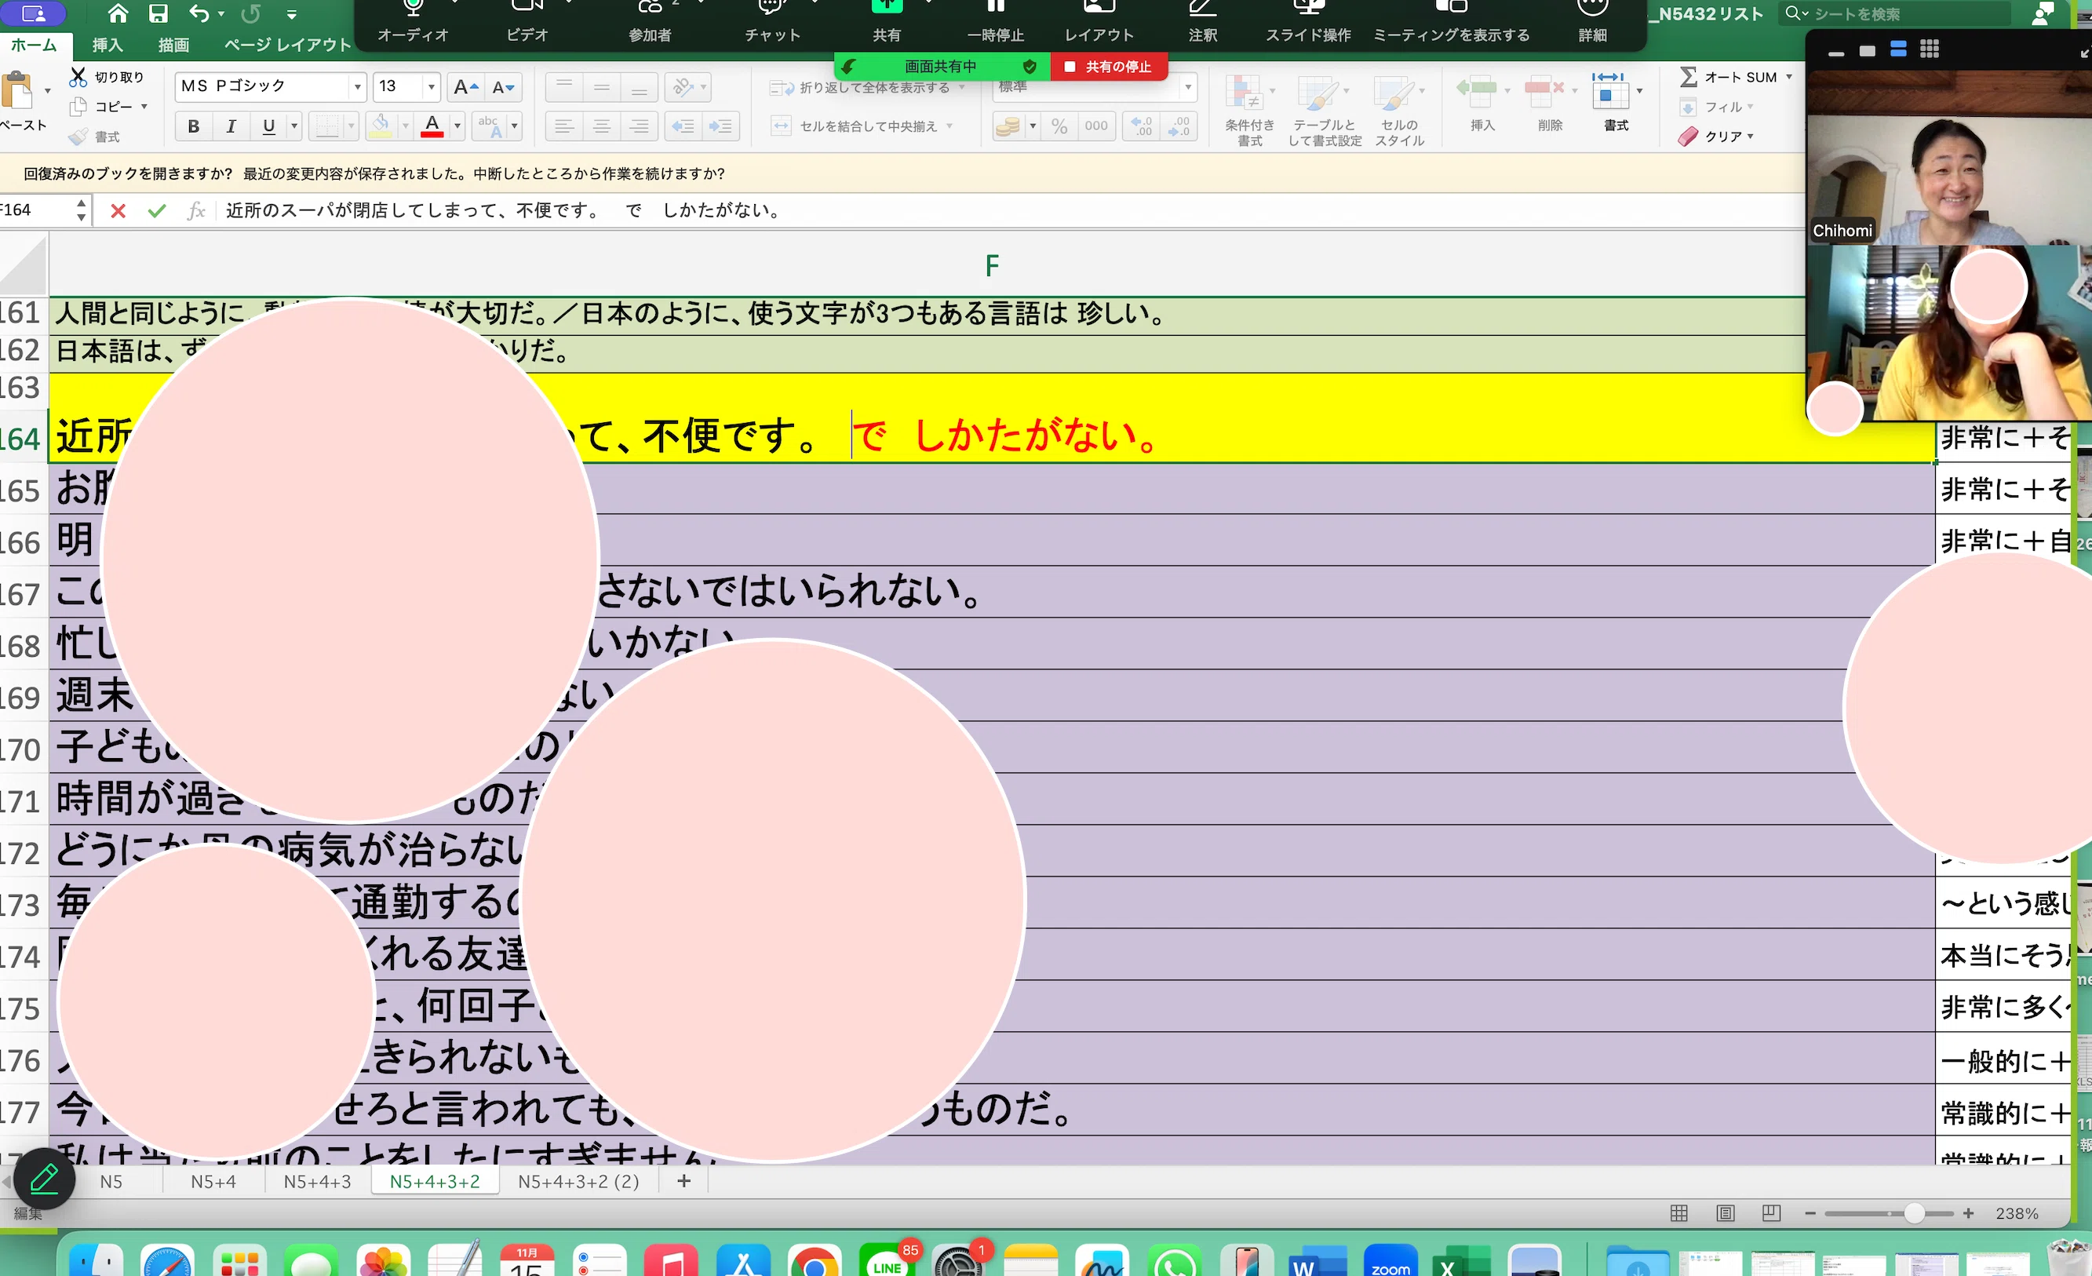Click the font color red A swatch
Image resolution: width=2092 pixels, height=1276 pixels.
click(x=432, y=126)
